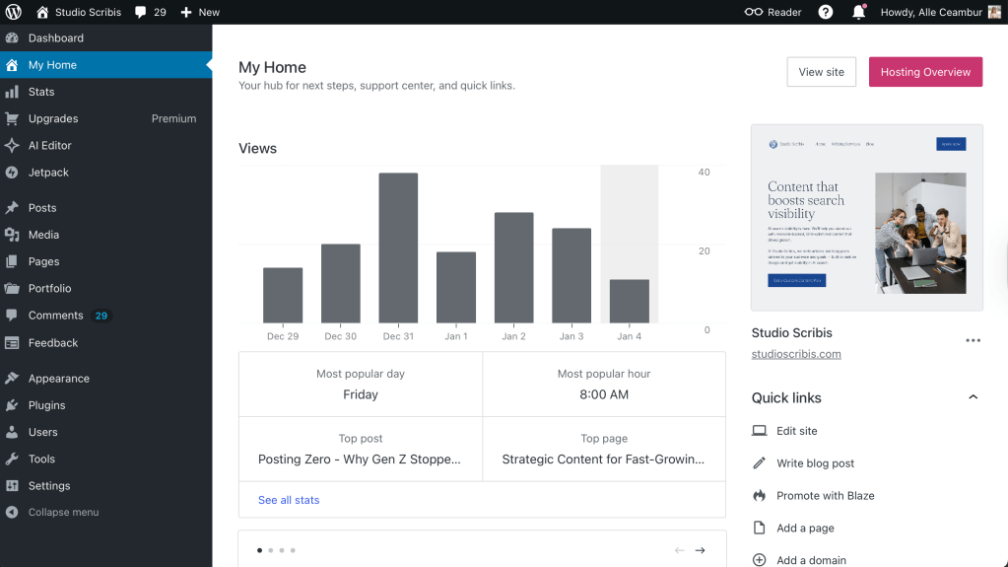Image resolution: width=1008 pixels, height=567 pixels.
Task: Open the Reader glasses icon
Action: (754, 12)
